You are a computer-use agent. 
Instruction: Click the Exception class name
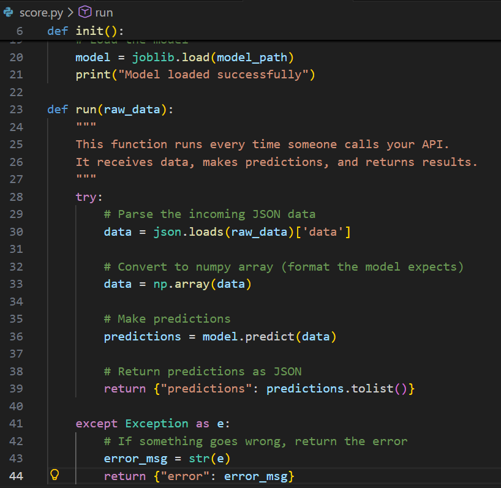click(157, 423)
